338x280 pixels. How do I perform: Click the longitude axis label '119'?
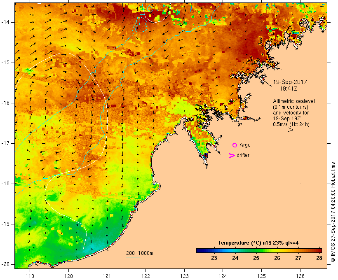point(30,276)
